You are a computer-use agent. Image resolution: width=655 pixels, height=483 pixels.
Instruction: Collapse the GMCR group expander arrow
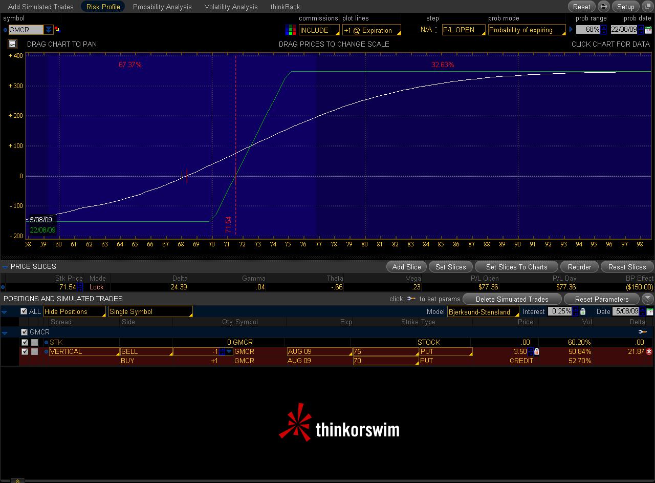[4, 333]
